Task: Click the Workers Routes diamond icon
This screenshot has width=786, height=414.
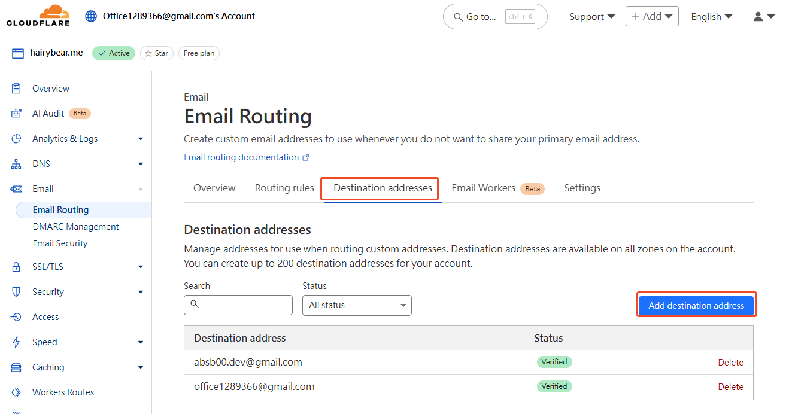Action: coord(17,392)
